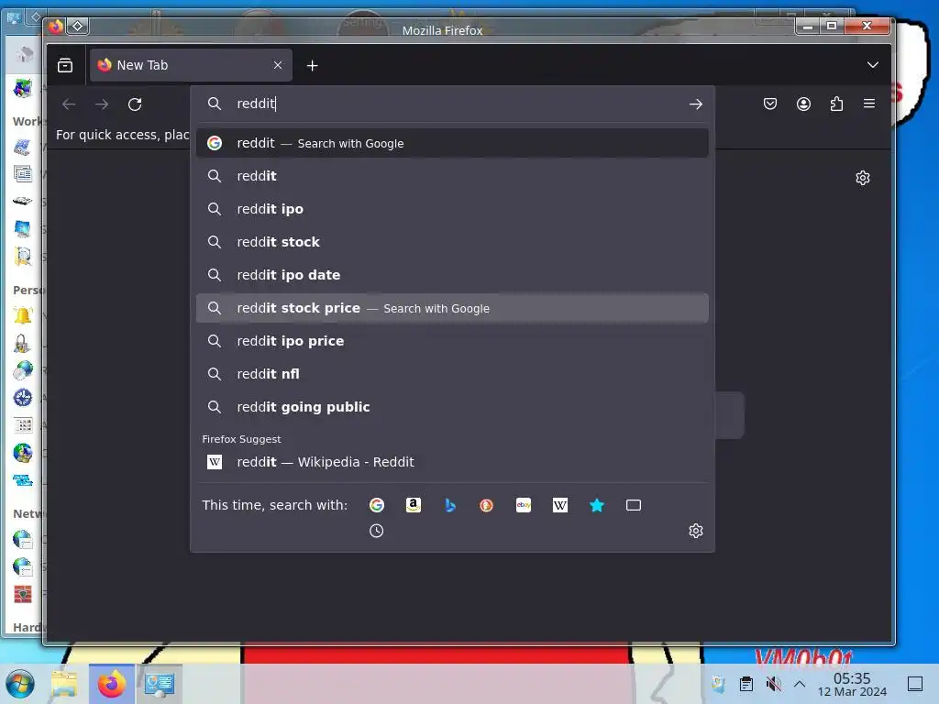Search this time with Amazon icon
This screenshot has height=704, width=939.
[x=414, y=505]
